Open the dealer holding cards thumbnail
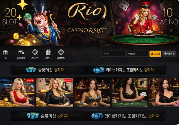This screenshot has height=125, width=179. click(130, 92)
